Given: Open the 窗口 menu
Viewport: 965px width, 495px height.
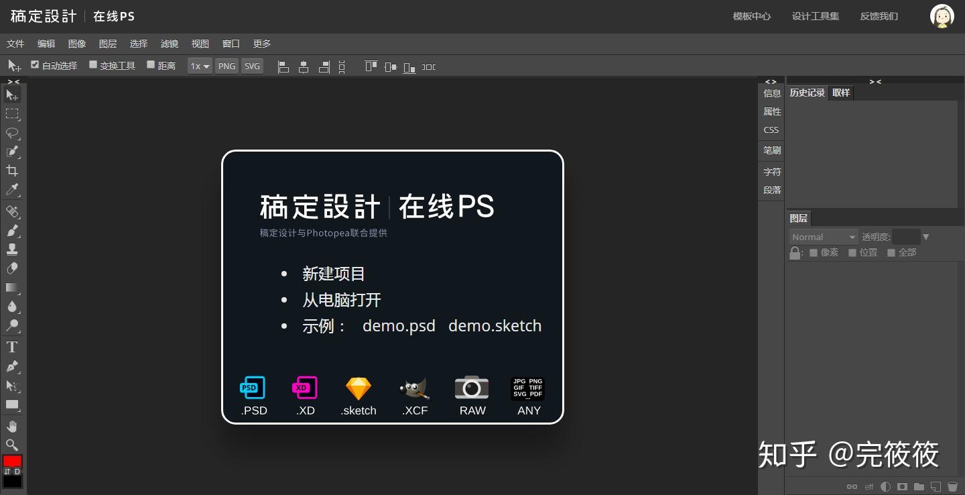Looking at the screenshot, I should (x=231, y=44).
